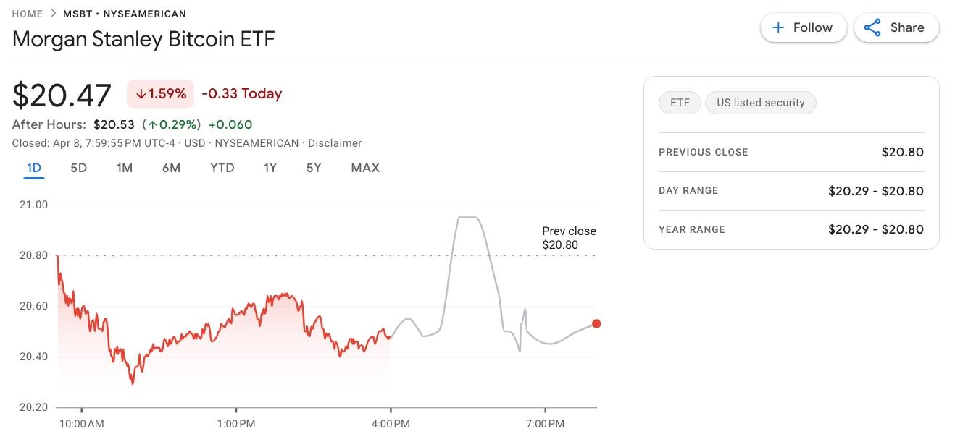
Task: Click the ETF chip in the info panel
Action: point(679,102)
